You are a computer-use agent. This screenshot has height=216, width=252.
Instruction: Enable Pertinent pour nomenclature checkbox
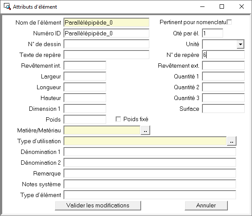229,22
